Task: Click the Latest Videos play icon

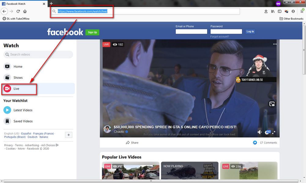Action: [7, 110]
